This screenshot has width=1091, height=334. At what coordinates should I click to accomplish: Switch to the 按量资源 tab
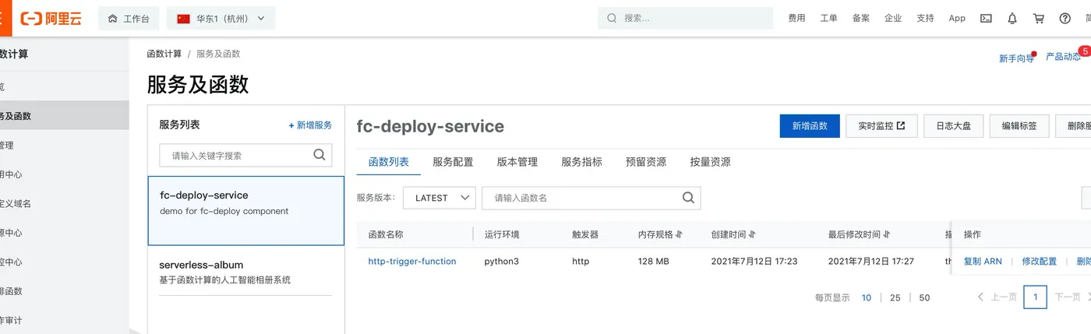(x=710, y=162)
